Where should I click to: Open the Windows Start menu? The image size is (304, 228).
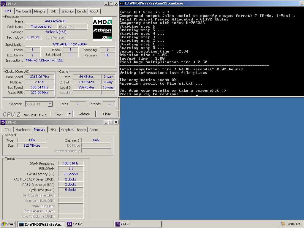tap(8, 224)
